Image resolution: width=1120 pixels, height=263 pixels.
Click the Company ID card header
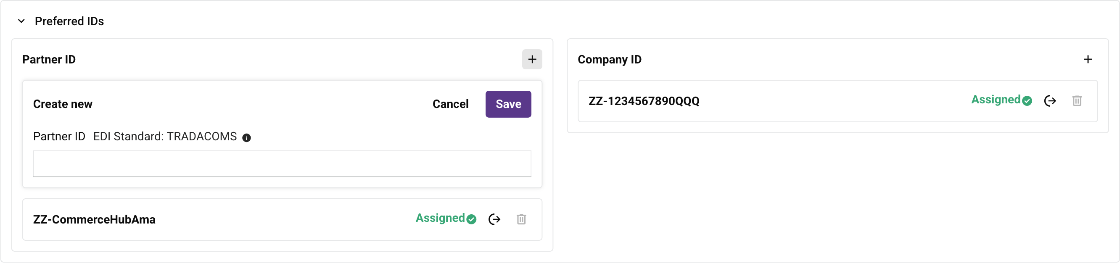tap(610, 60)
